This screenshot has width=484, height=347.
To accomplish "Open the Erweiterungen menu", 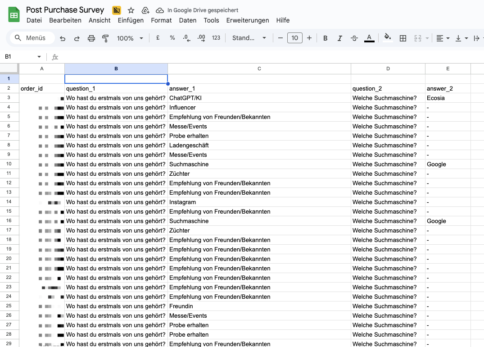I will tap(247, 20).
